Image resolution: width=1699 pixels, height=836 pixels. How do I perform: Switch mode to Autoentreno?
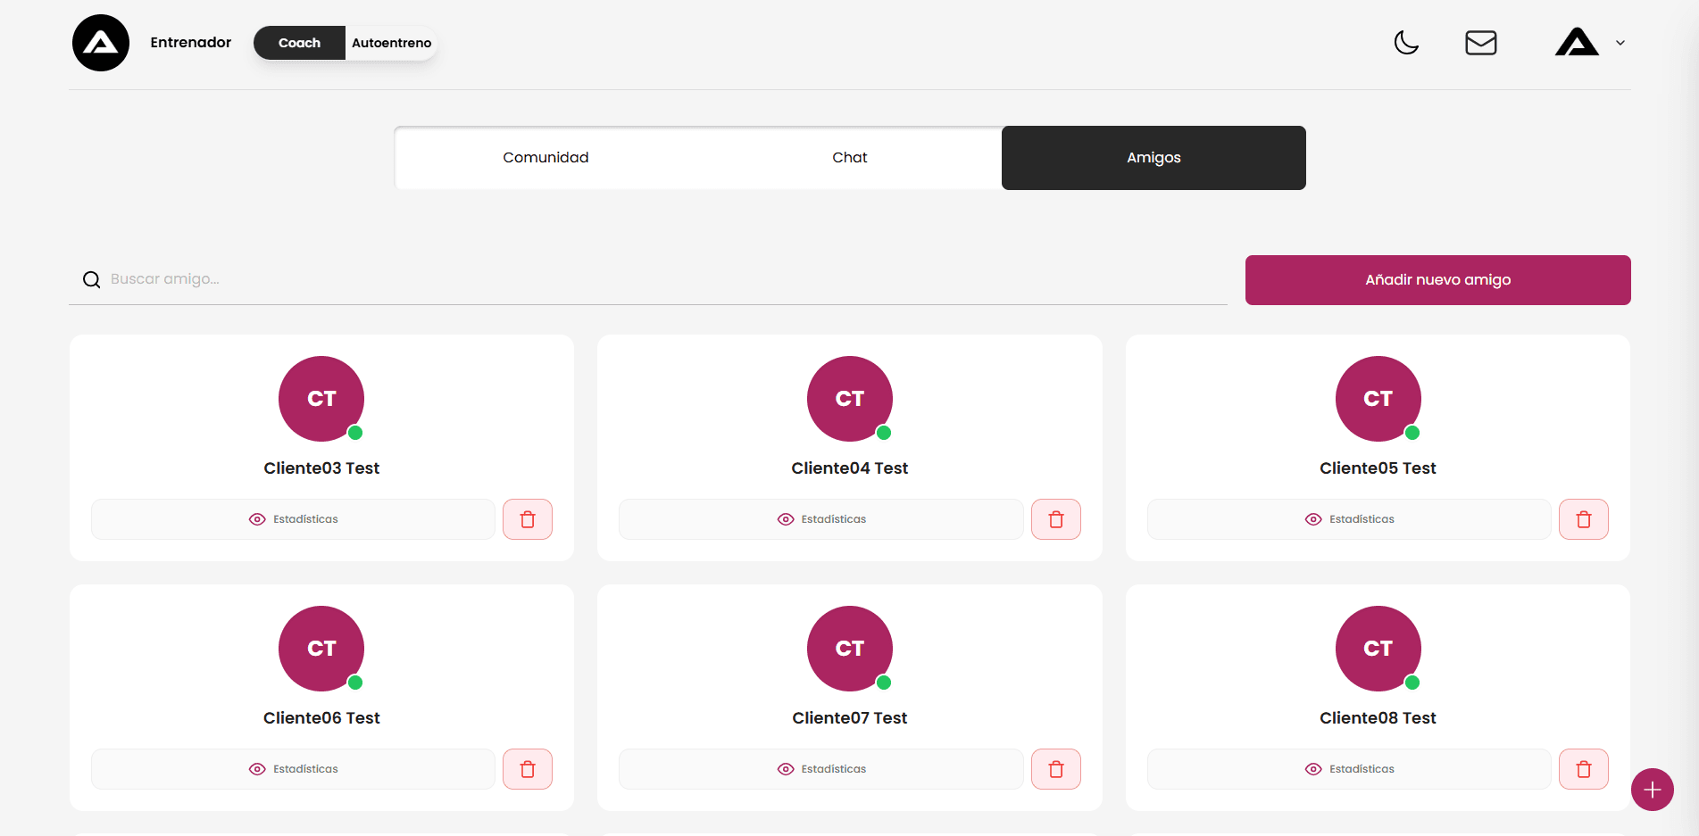click(391, 43)
